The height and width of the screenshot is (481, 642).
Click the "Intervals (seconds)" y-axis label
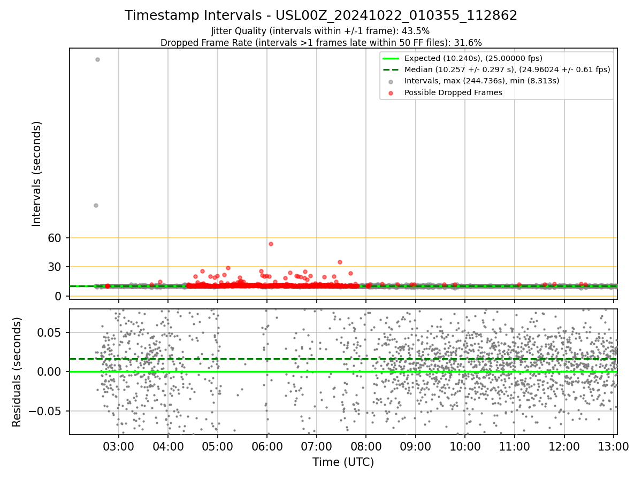pyautogui.click(x=37, y=174)
